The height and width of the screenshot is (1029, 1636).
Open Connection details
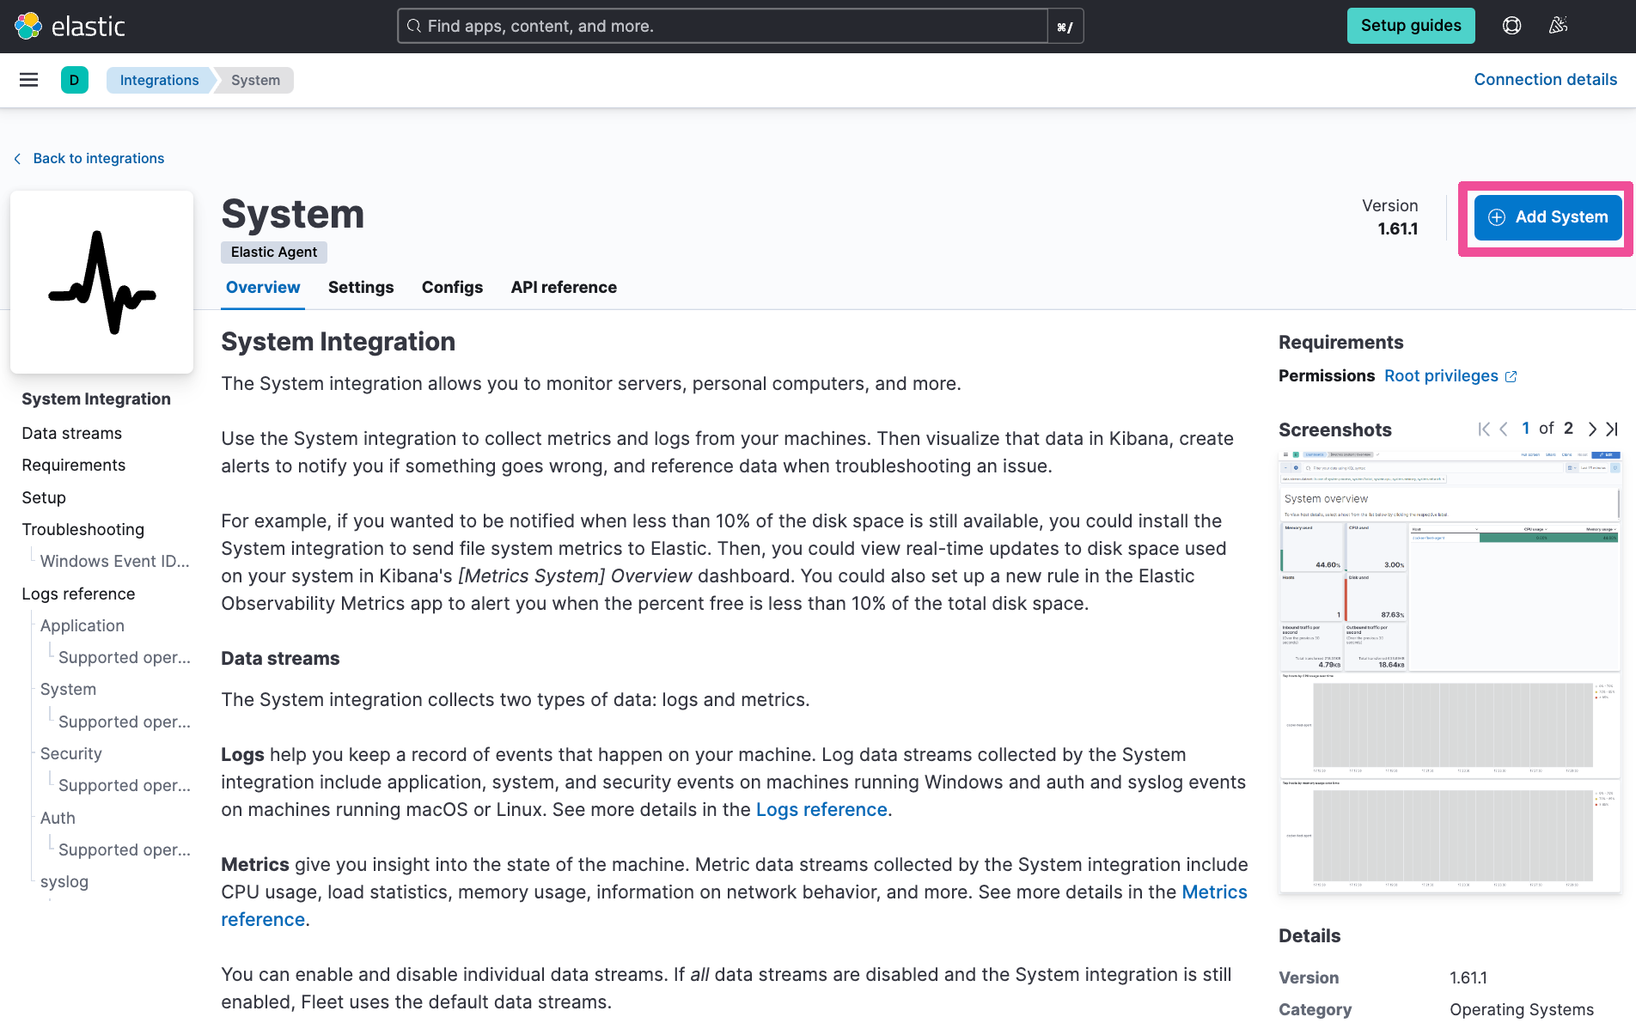1545,79
